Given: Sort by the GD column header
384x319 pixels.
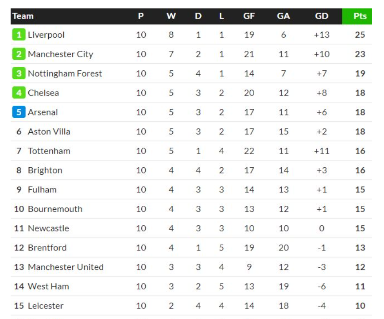Looking at the screenshot, I should (x=322, y=16).
